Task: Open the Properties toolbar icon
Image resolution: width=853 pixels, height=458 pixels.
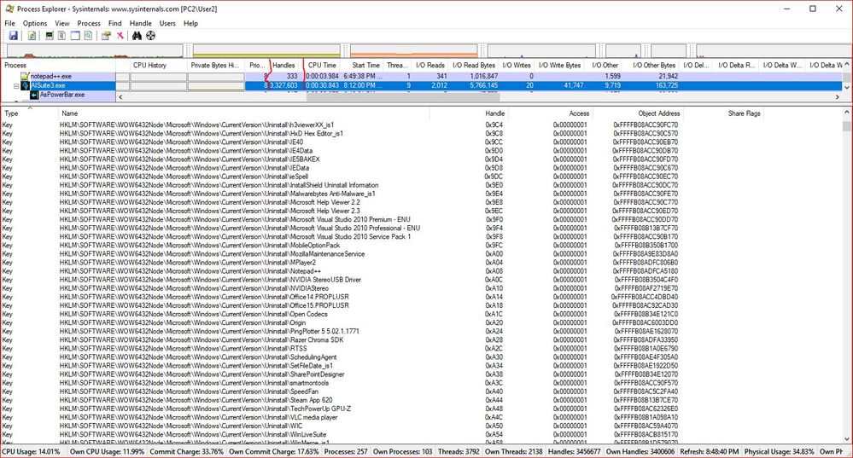Action: (x=106, y=35)
